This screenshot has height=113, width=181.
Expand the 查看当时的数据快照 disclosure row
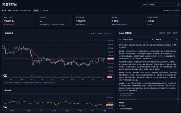(x=125, y=109)
